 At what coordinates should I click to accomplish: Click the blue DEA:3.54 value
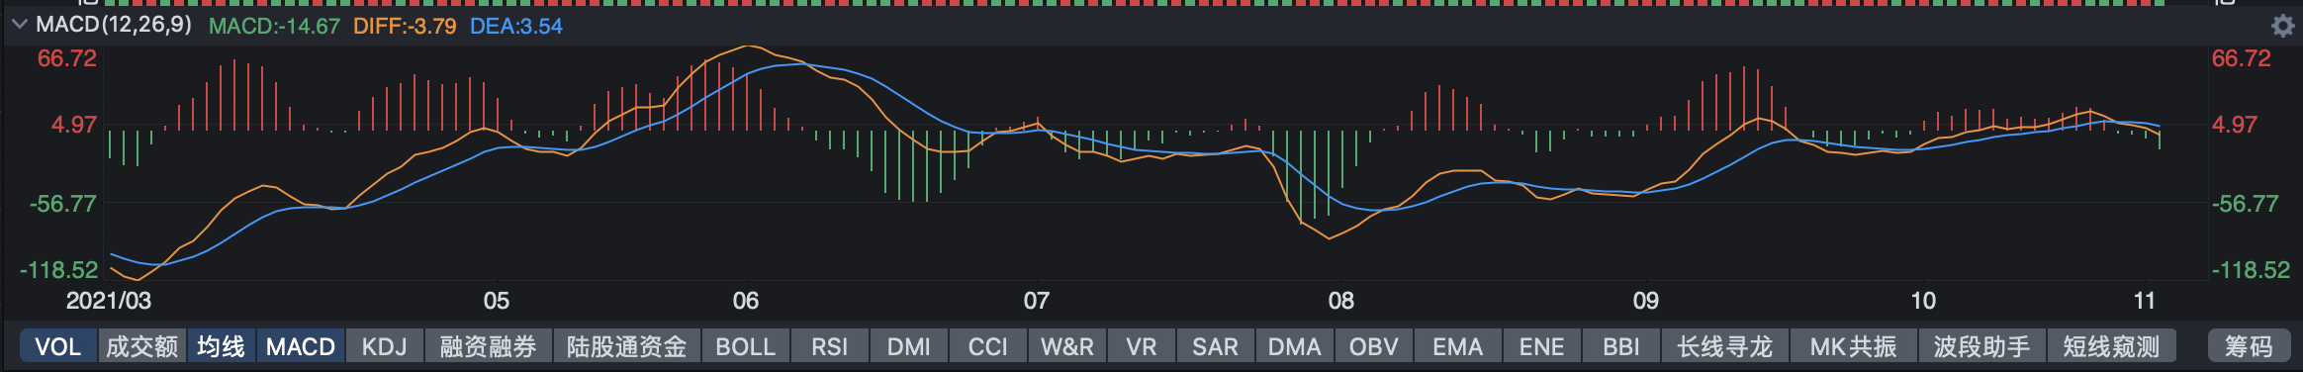click(516, 27)
